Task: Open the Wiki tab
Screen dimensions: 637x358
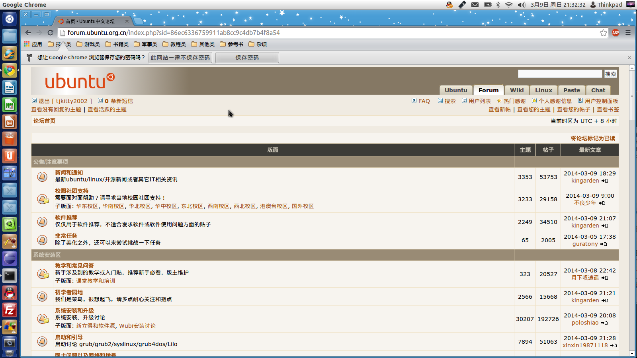Action: [x=517, y=90]
